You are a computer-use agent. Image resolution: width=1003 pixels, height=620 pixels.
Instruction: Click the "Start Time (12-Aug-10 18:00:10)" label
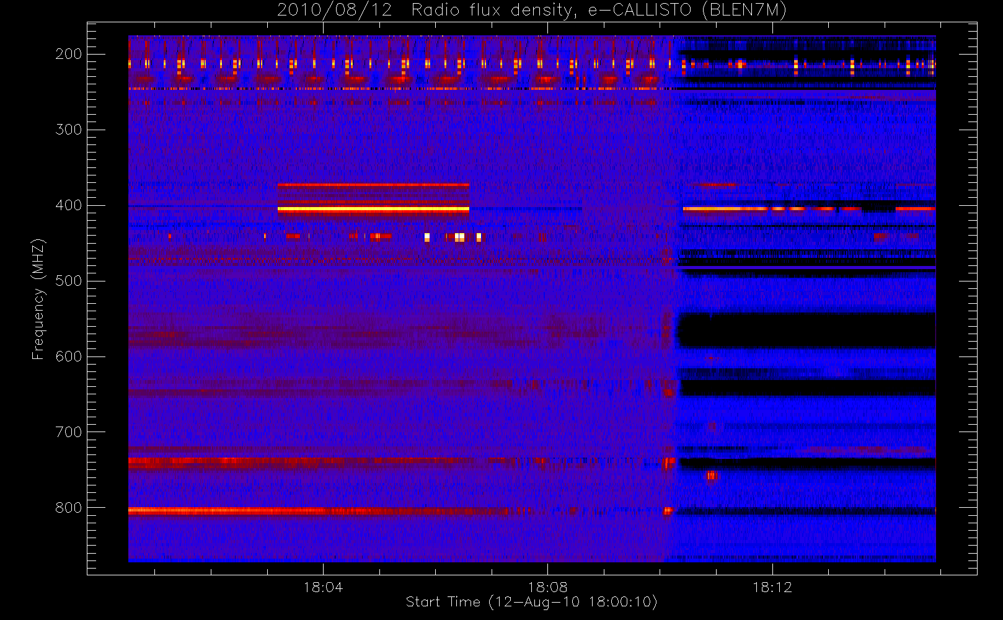coord(531,602)
